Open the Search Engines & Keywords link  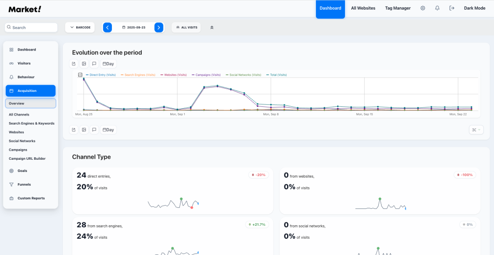click(31, 123)
